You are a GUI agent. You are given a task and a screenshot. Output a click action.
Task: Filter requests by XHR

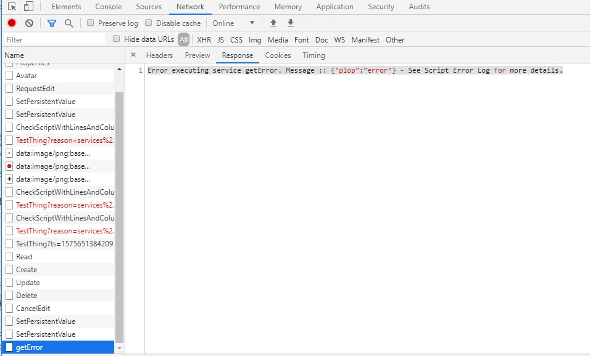[204, 40]
